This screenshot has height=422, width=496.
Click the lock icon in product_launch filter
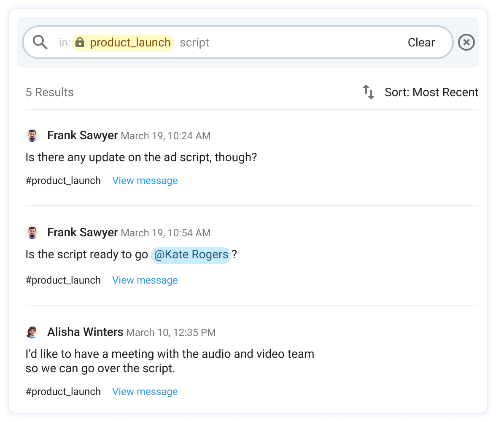click(x=80, y=42)
